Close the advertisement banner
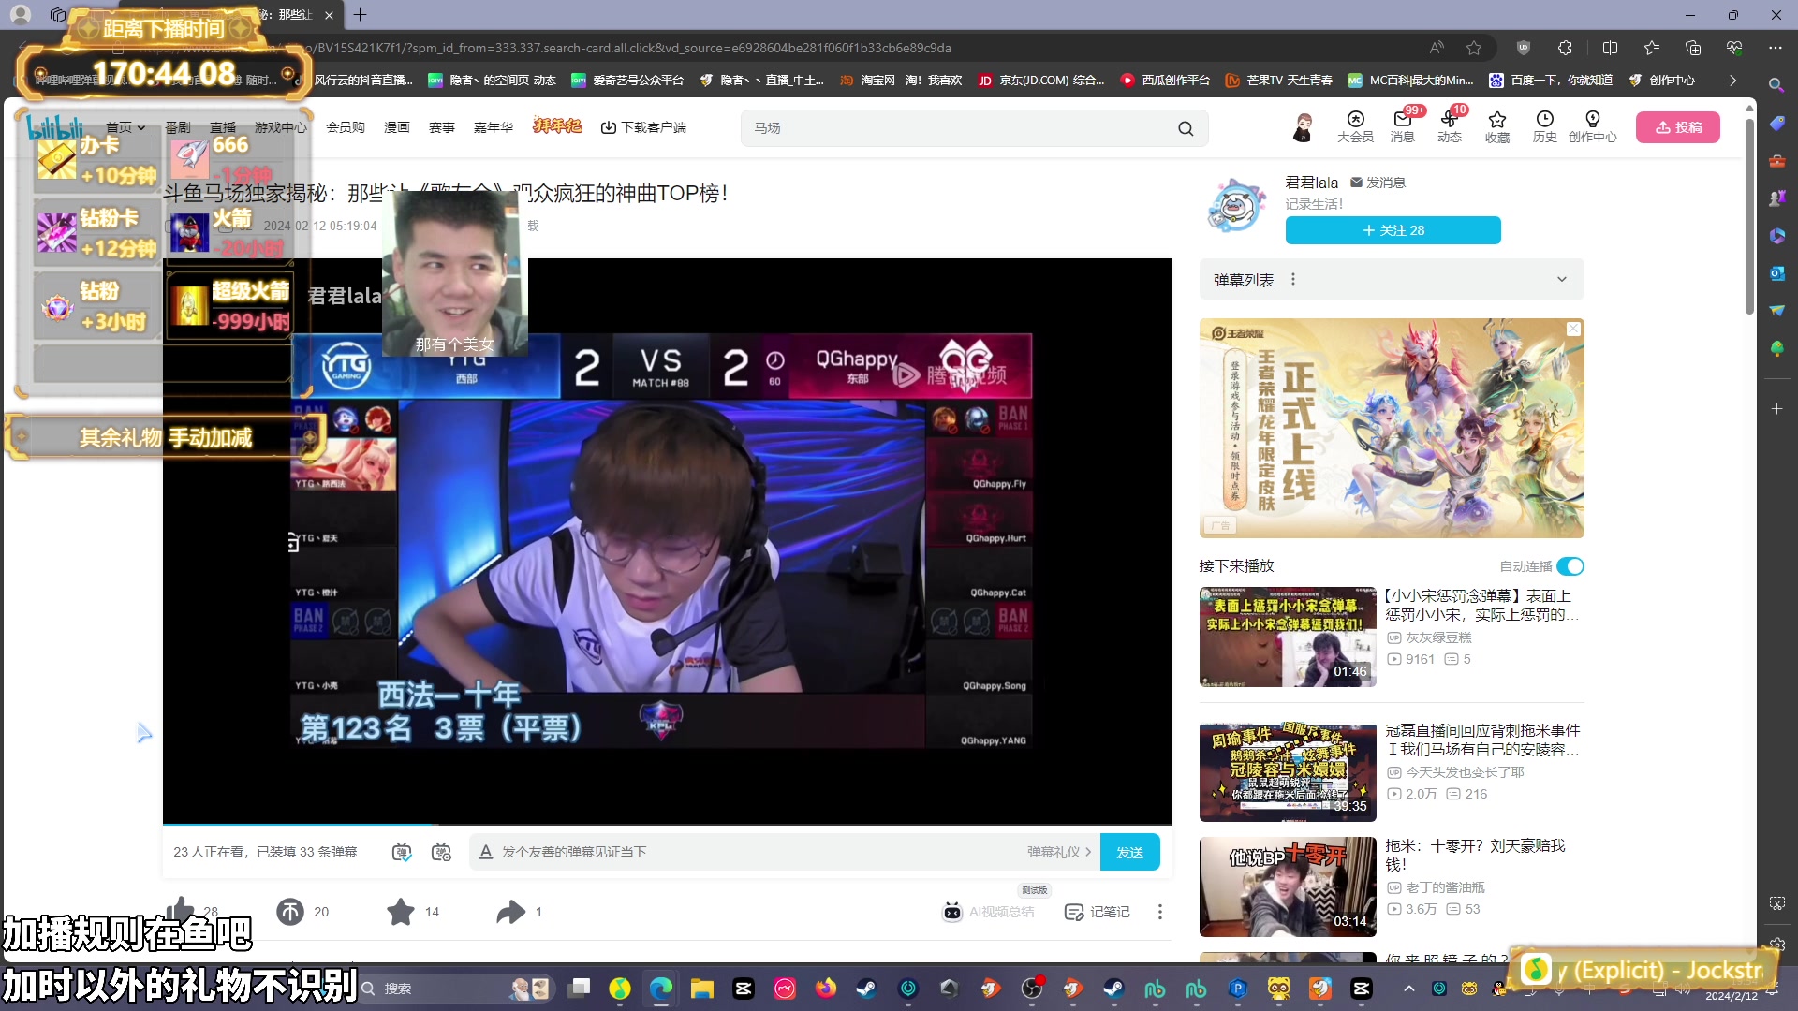This screenshot has width=1798, height=1011. (1573, 329)
